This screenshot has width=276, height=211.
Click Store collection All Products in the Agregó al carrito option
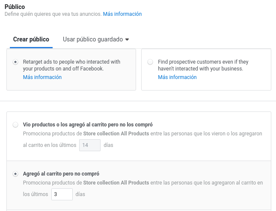pyautogui.click(x=116, y=183)
